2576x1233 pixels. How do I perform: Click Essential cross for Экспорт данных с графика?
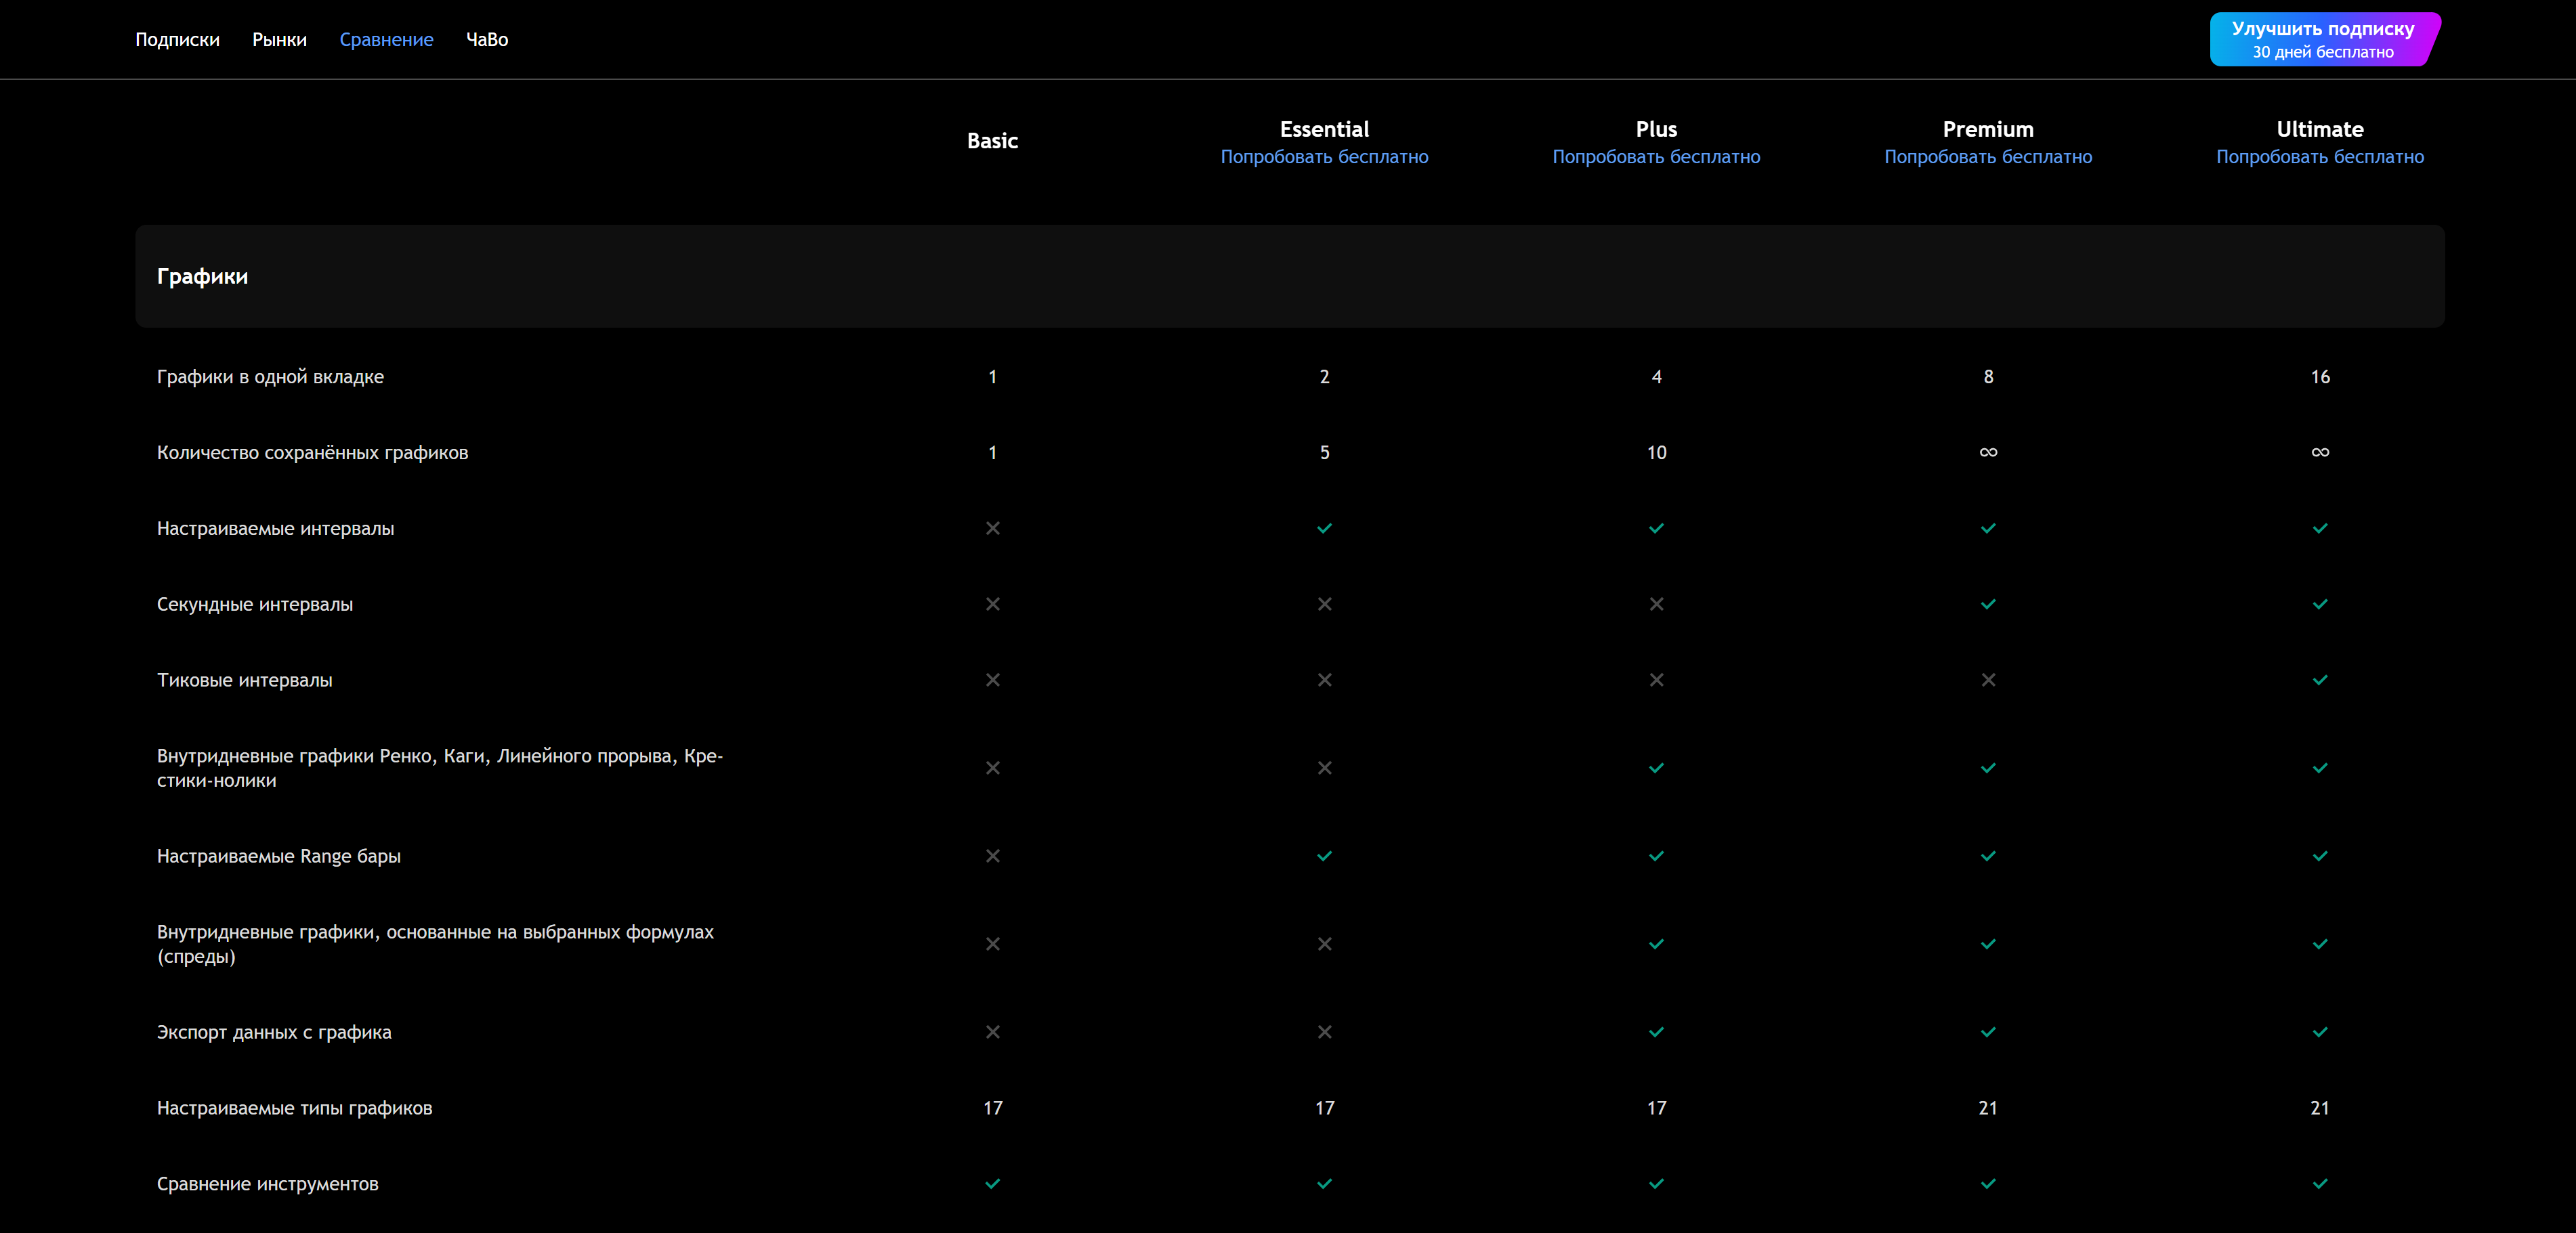[1324, 1032]
